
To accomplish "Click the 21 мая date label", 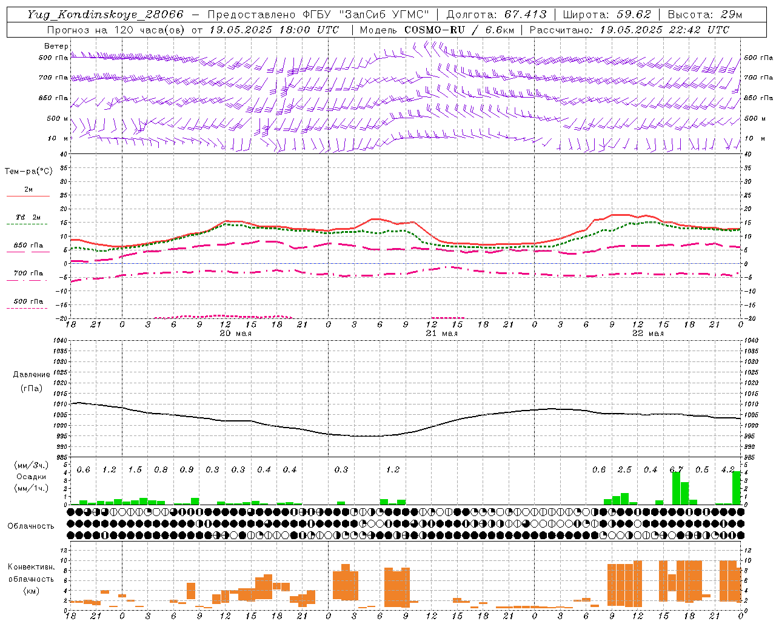I will tap(441, 334).
